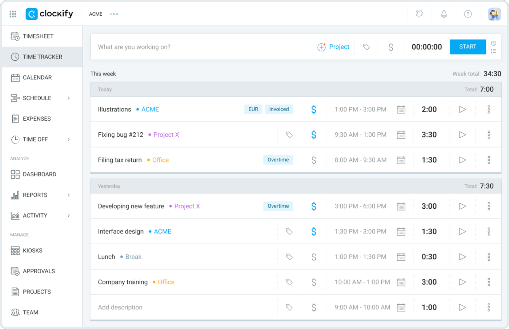The width and height of the screenshot is (509, 329).
Task: Open the Calendar page from the sidebar
Action: point(37,77)
